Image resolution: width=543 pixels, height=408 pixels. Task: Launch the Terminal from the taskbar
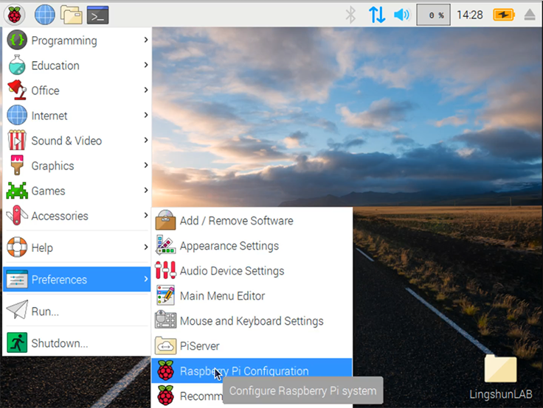coord(97,15)
